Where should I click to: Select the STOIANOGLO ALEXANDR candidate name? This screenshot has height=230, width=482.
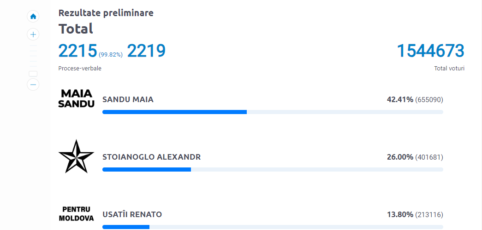pyautogui.click(x=151, y=157)
